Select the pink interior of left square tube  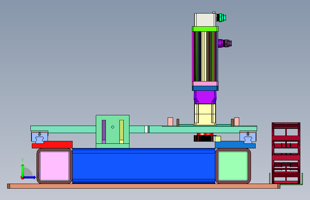tap(55, 166)
